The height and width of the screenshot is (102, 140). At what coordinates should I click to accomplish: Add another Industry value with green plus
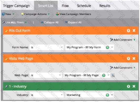pyautogui.click(x=107, y=95)
